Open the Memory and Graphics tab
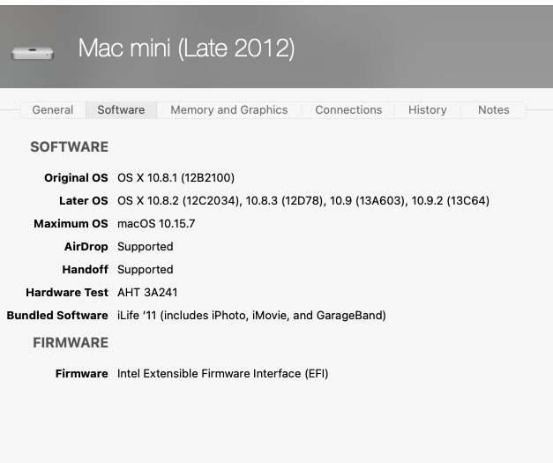Screen dimensions: 553x463 coord(228,110)
